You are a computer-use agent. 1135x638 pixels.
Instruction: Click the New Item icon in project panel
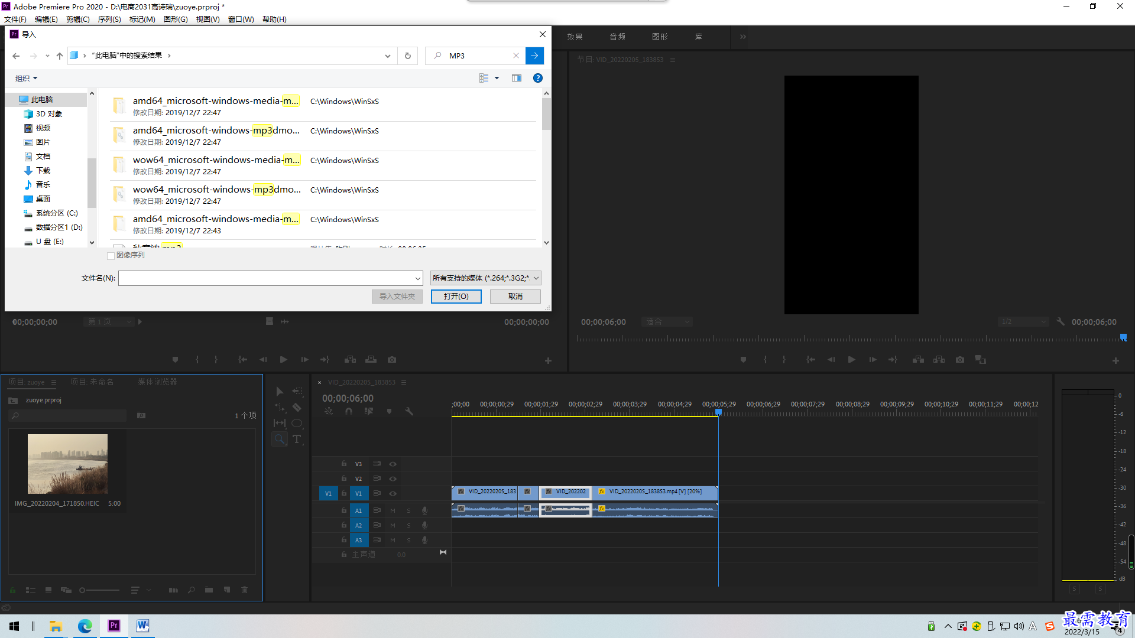click(227, 590)
